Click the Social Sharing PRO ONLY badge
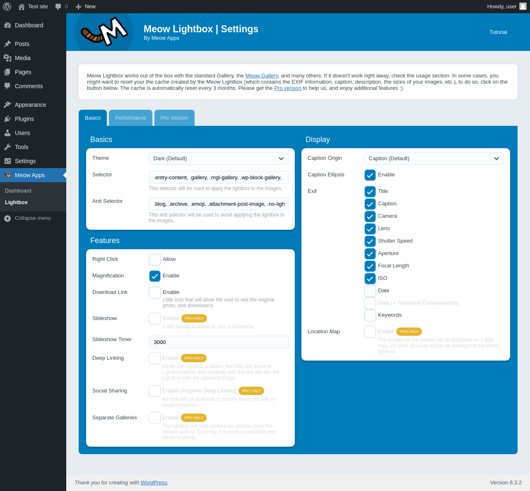The image size is (530, 491). click(251, 391)
